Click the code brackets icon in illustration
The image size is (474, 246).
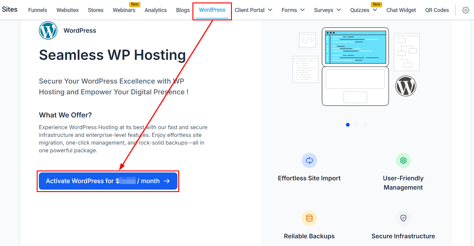307,40
